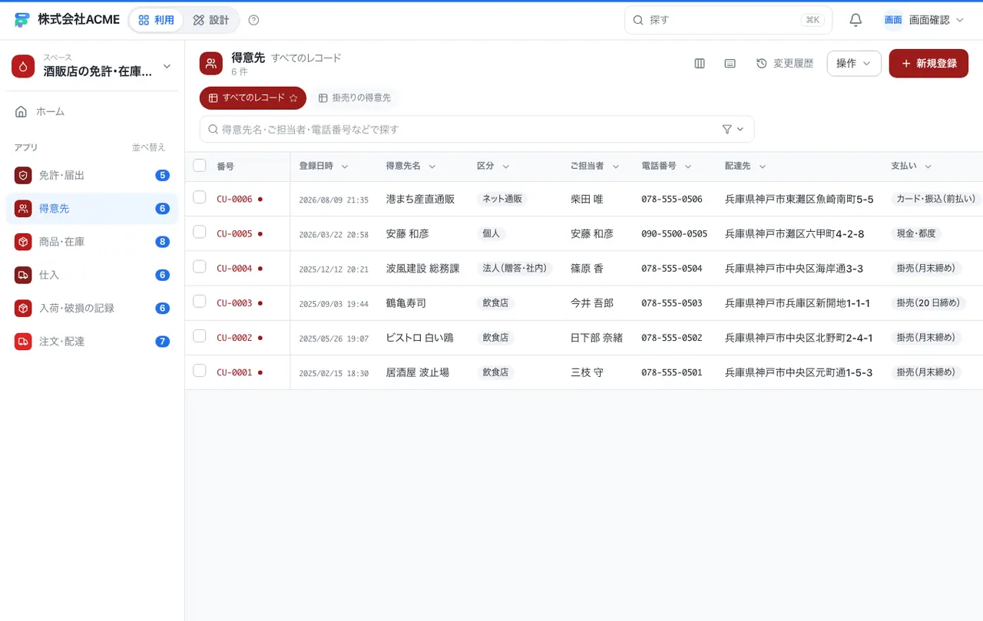The width and height of the screenshot is (983, 621).
Task: Click the home icon next to ホーム
Action: [x=22, y=111]
